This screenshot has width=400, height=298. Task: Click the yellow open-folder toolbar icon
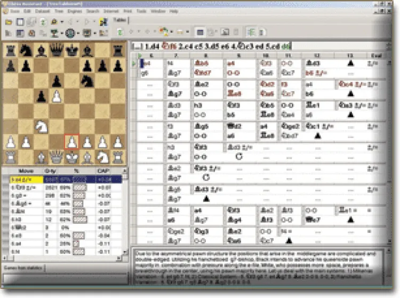9,22
